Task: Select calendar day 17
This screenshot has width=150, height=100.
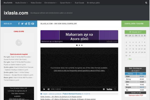Action: tap(130, 49)
